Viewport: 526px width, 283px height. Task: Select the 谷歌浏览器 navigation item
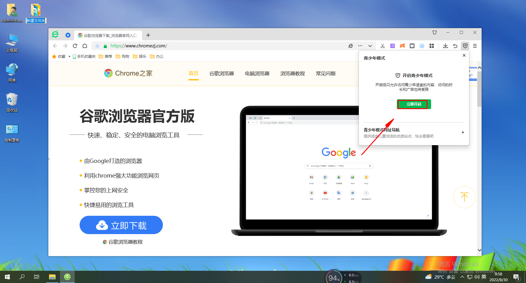click(221, 73)
